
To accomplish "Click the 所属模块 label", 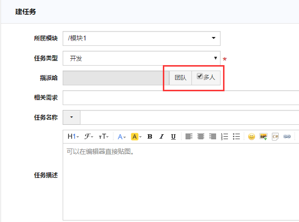I will point(46,38).
